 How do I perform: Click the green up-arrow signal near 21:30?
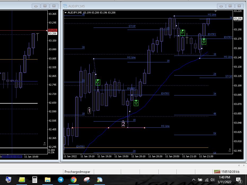pos(204,41)
